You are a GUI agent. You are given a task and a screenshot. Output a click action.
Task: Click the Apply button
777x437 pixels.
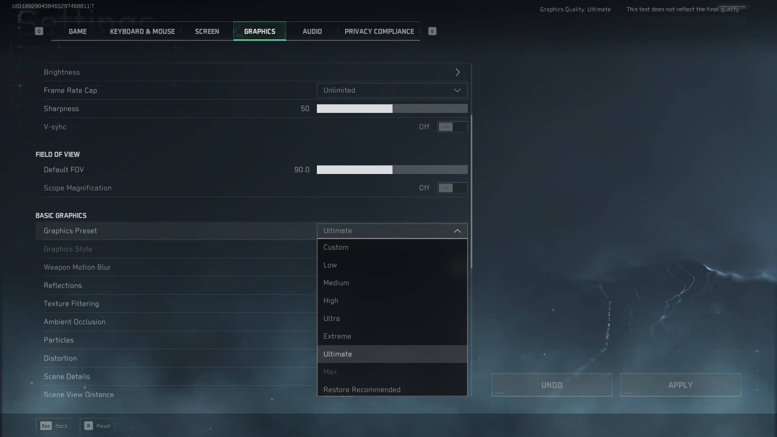tap(680, 385)
